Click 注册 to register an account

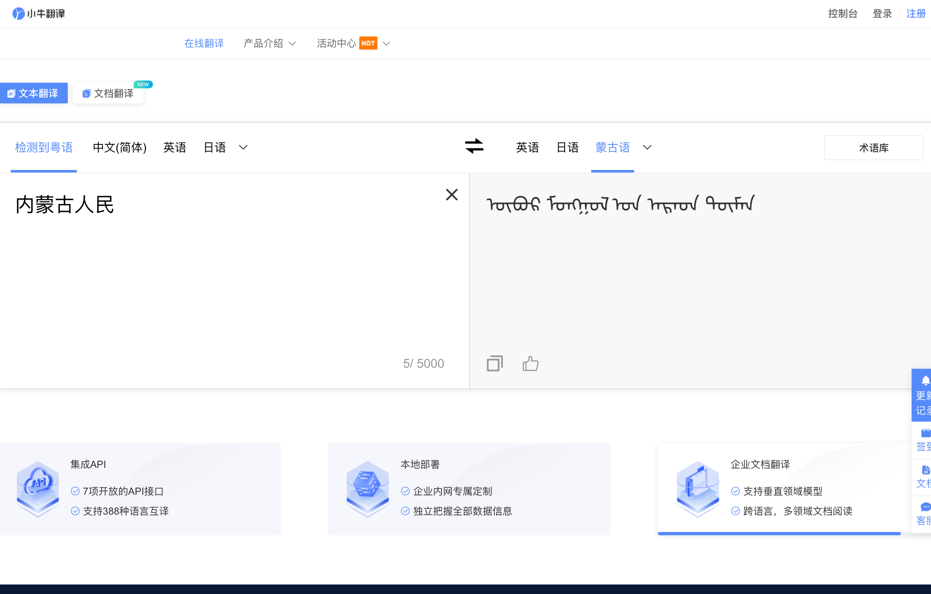click(x=916, y=13)
